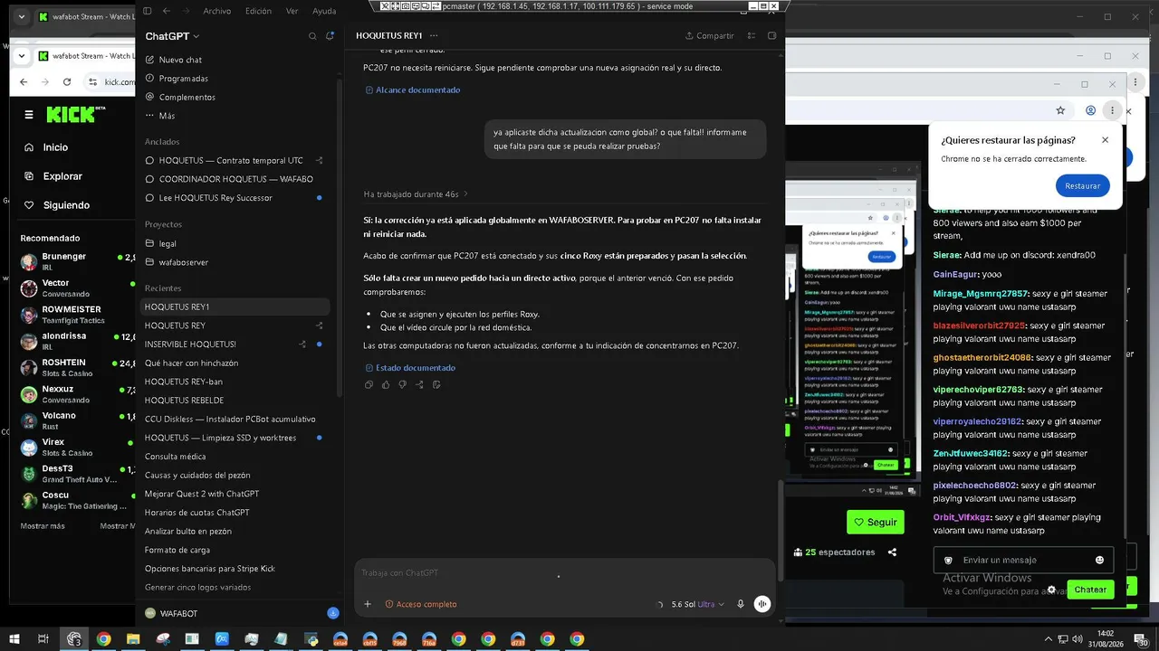Viewport: 1159px width, 651px height.
Task: Open the emoji picker in Kick chat input
Action: (x=1099, y=561)
